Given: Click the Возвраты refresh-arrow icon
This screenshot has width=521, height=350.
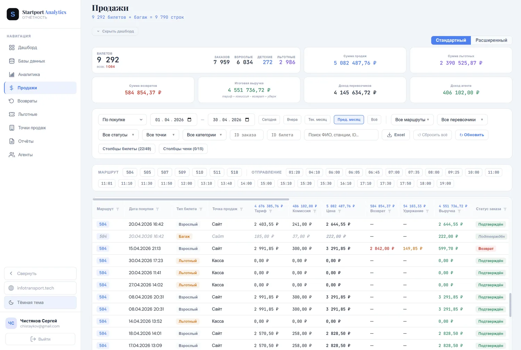Looking at the screenshot, I should [11, 101].
